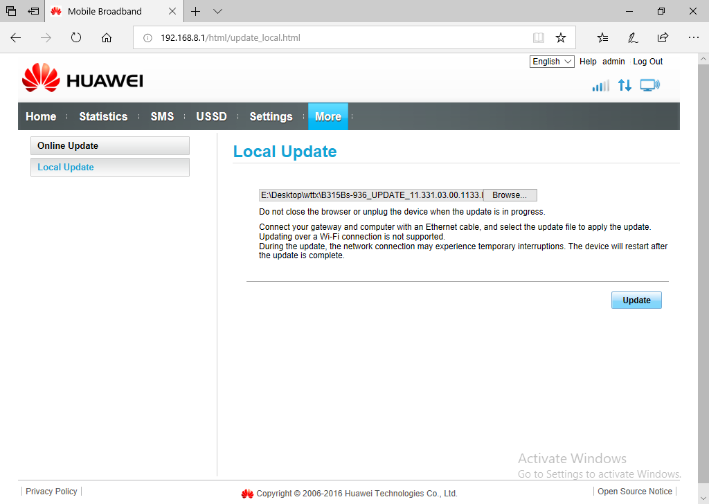Click the browser forward arrow

[x=46, y=37]
